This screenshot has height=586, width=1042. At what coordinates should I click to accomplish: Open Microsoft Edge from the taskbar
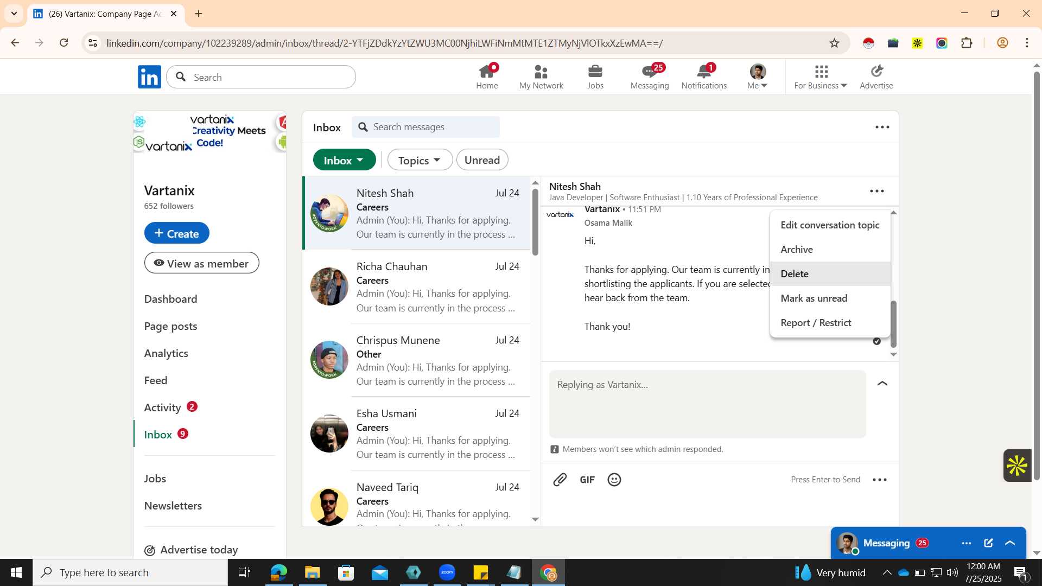[x=278, y=572]
